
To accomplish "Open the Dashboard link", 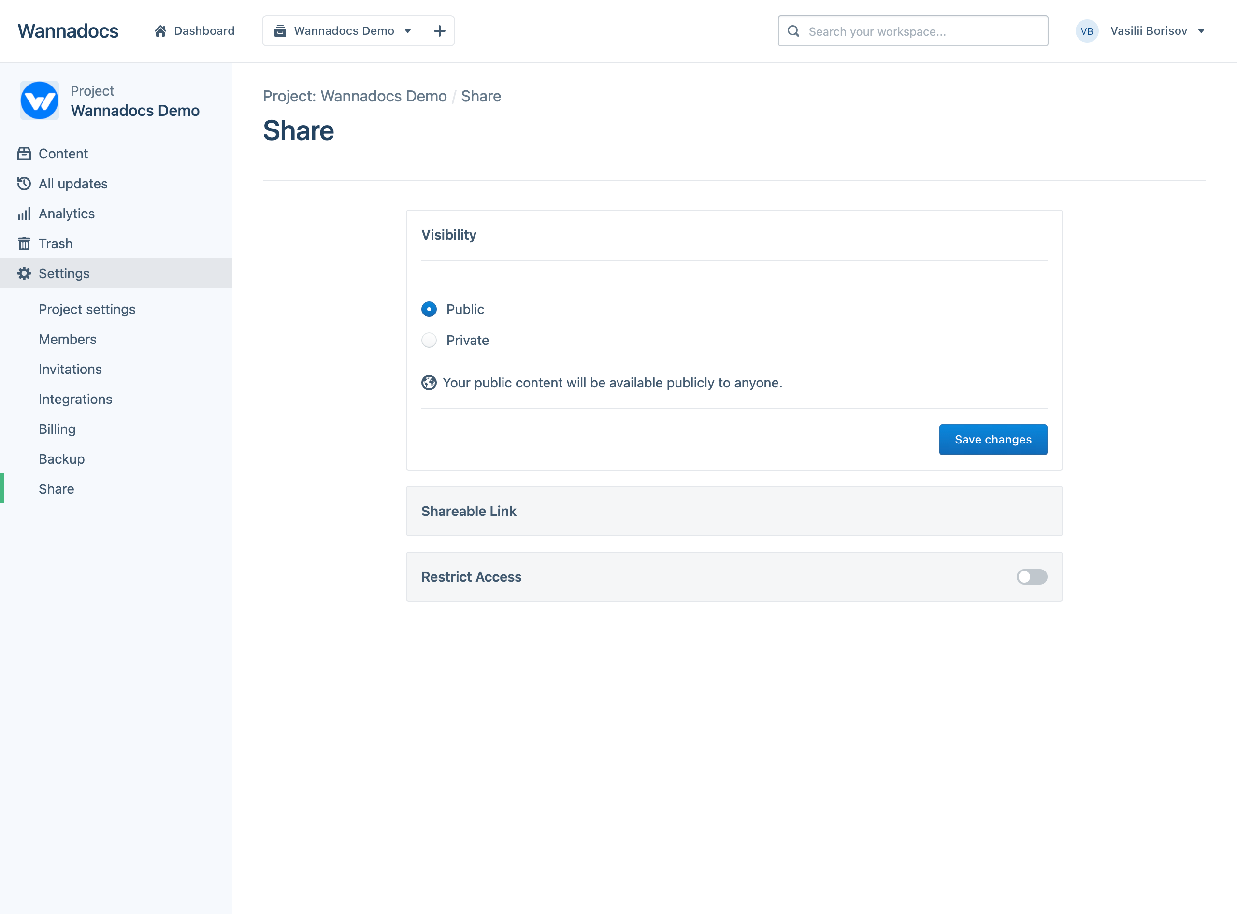I will [x=194, y=31].
